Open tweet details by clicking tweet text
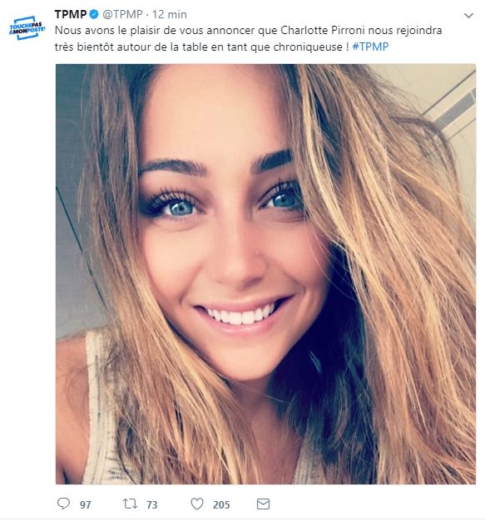The height and width of the screenshot is (521, 485). [x=249, y=38]
